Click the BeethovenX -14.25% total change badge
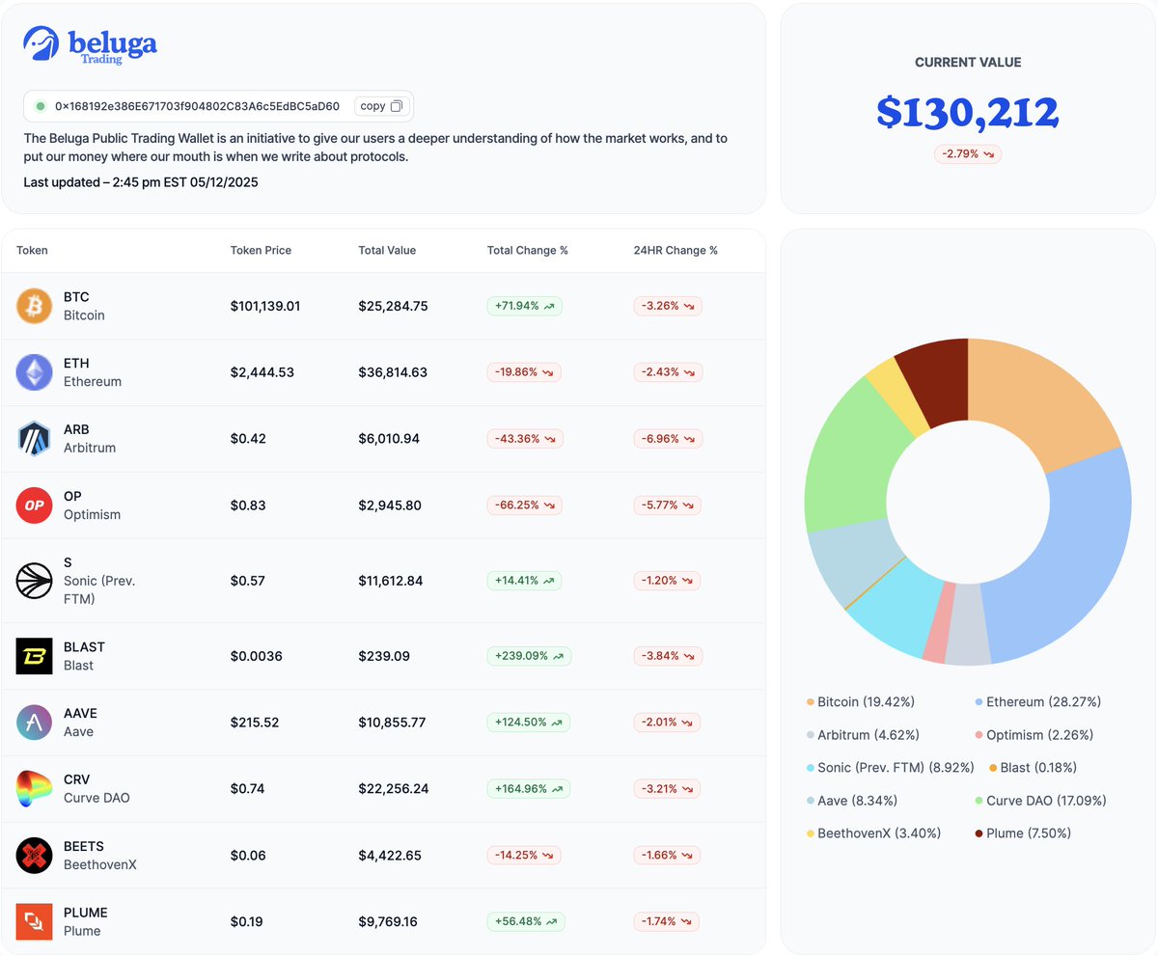The width and height of the screenshot is (1158, 956). [x=524, y=856]
